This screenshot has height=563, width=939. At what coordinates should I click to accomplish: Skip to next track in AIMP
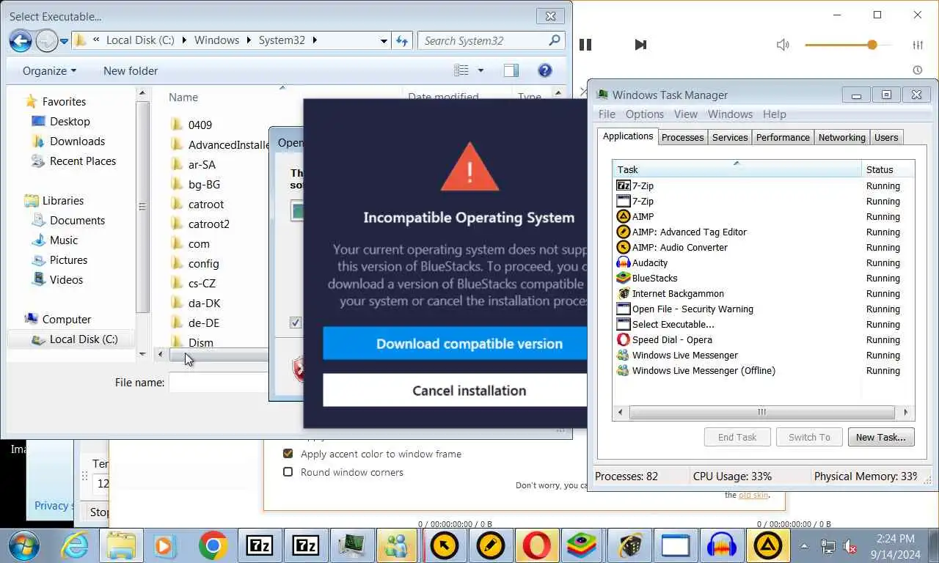coord(640,45)
